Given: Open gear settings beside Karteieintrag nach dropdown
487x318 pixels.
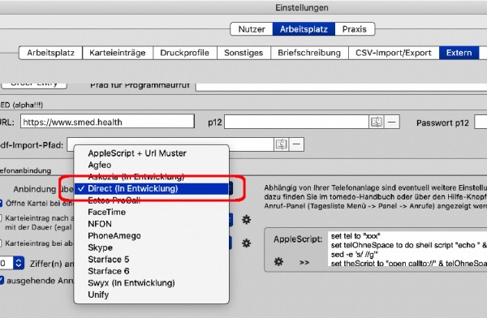Looking at the screenshot, I should [246, 220].
